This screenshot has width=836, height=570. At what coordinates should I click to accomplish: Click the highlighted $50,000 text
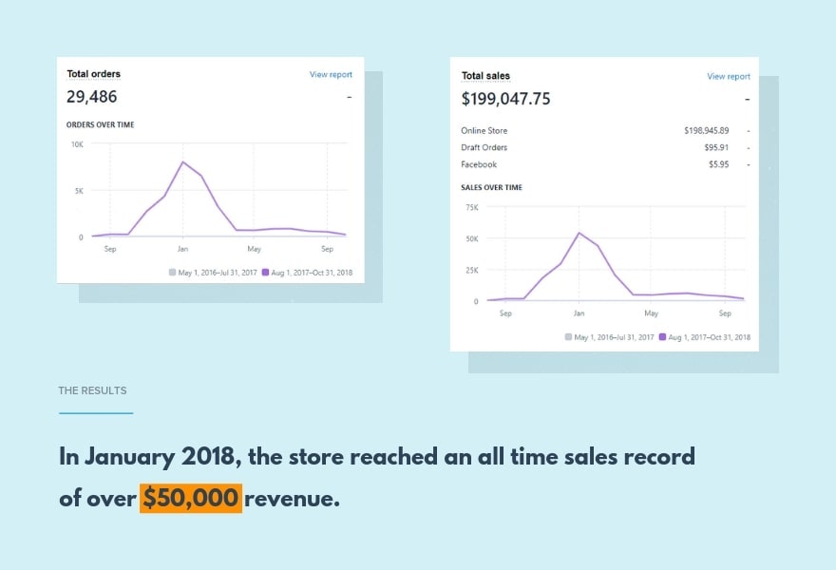click(x=191, y=498)
